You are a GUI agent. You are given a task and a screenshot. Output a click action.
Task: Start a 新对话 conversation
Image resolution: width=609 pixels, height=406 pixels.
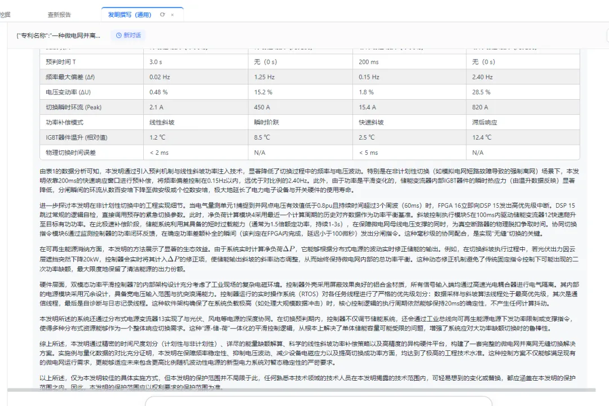click(128, 35)
